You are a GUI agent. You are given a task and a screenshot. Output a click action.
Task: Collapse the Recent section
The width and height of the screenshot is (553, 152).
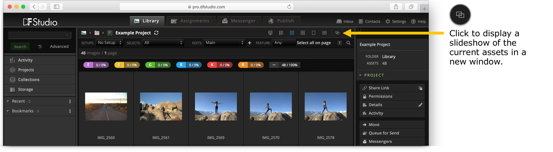click(8, 101)
